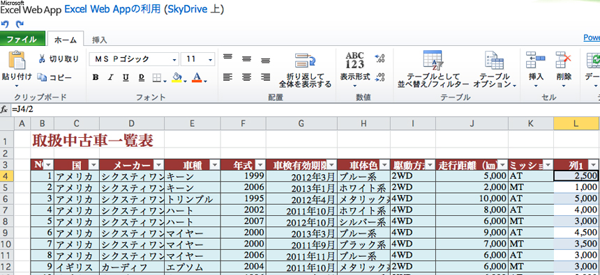
Task: Open fill color dropdown arrow
Action: click(x=185, y=81)
